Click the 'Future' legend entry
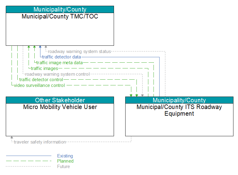Viewport: 238px width, 175px height. (64, 167)
